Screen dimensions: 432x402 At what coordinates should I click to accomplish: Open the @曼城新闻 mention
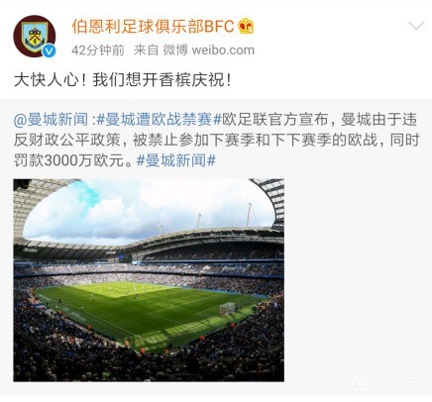52,120
